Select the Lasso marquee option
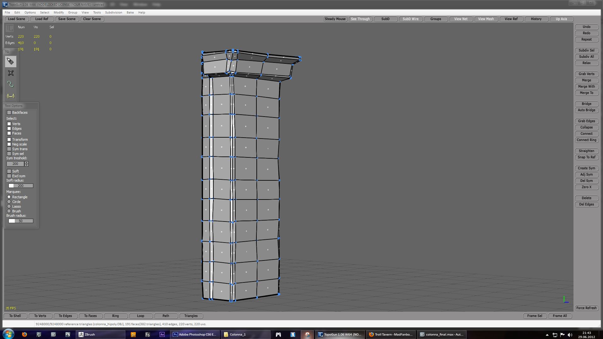603x339 pixels. pyautogui.click(x=9, y=206)
